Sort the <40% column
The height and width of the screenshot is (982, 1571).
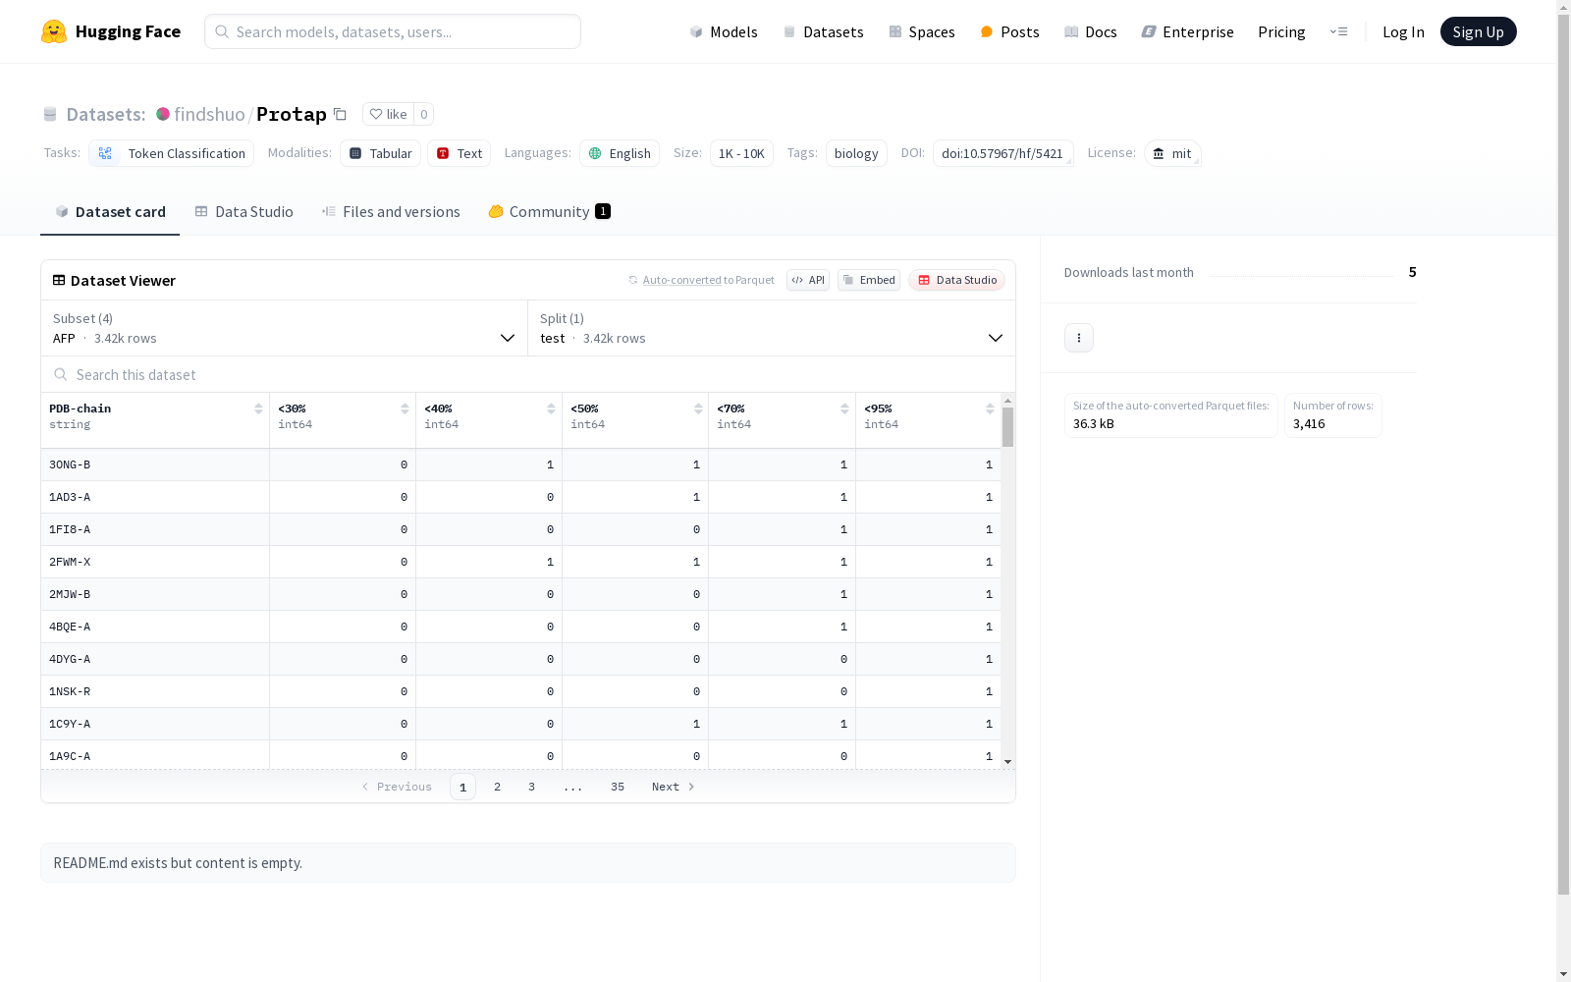pyautogui.click(x=551, y=409)
